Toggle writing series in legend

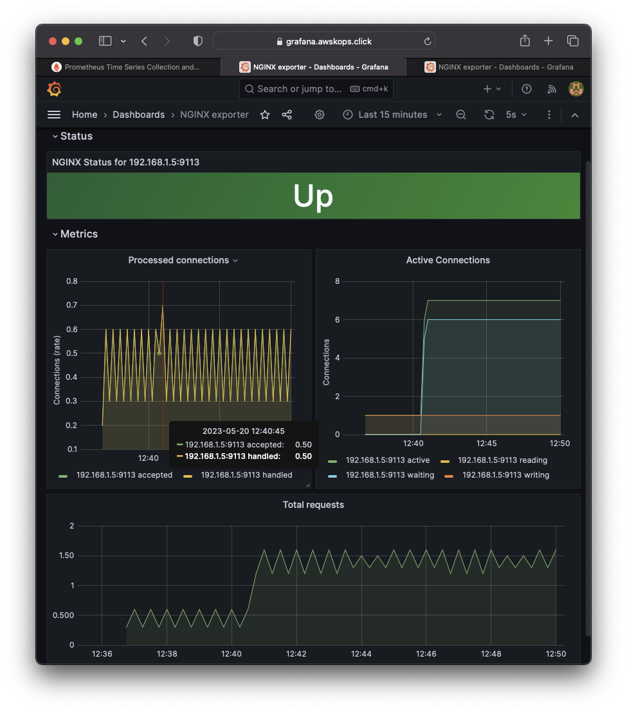pos(505,475)
